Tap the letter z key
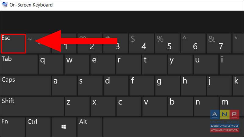 pos(77,107)
